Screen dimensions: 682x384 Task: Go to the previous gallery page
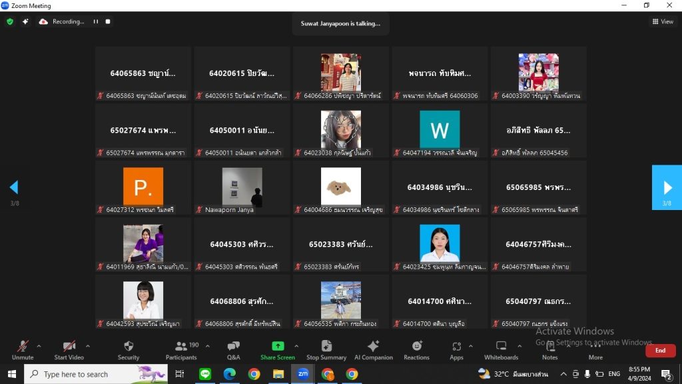[x=14, y=187]
